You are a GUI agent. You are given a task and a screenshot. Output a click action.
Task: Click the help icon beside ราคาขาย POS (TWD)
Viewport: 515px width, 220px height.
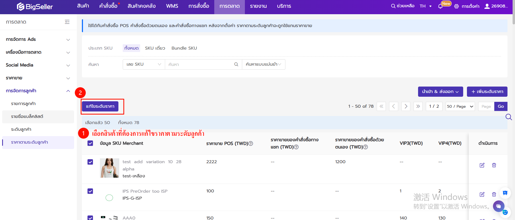[x=251, y=144]
